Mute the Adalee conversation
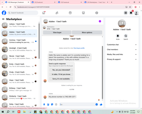Image resolution: width=142 pixels, height=114 pixels. click(x=118, y=36)
